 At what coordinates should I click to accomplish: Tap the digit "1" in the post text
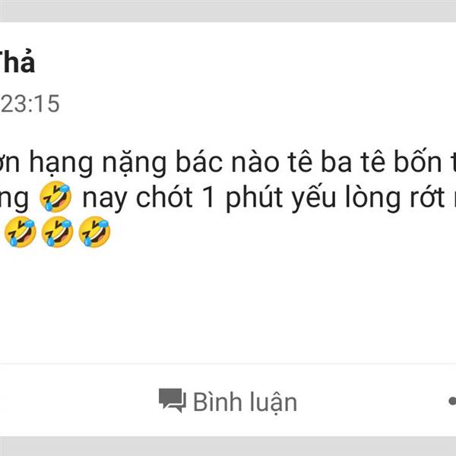[209, 197]
